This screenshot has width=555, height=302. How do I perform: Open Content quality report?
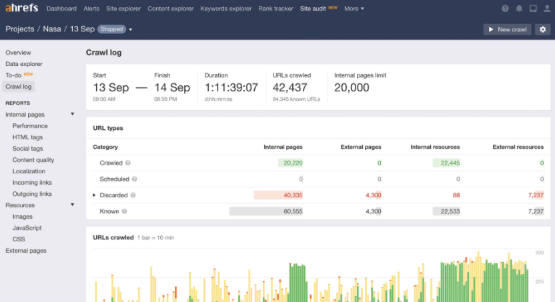click(x=33, y=160)
